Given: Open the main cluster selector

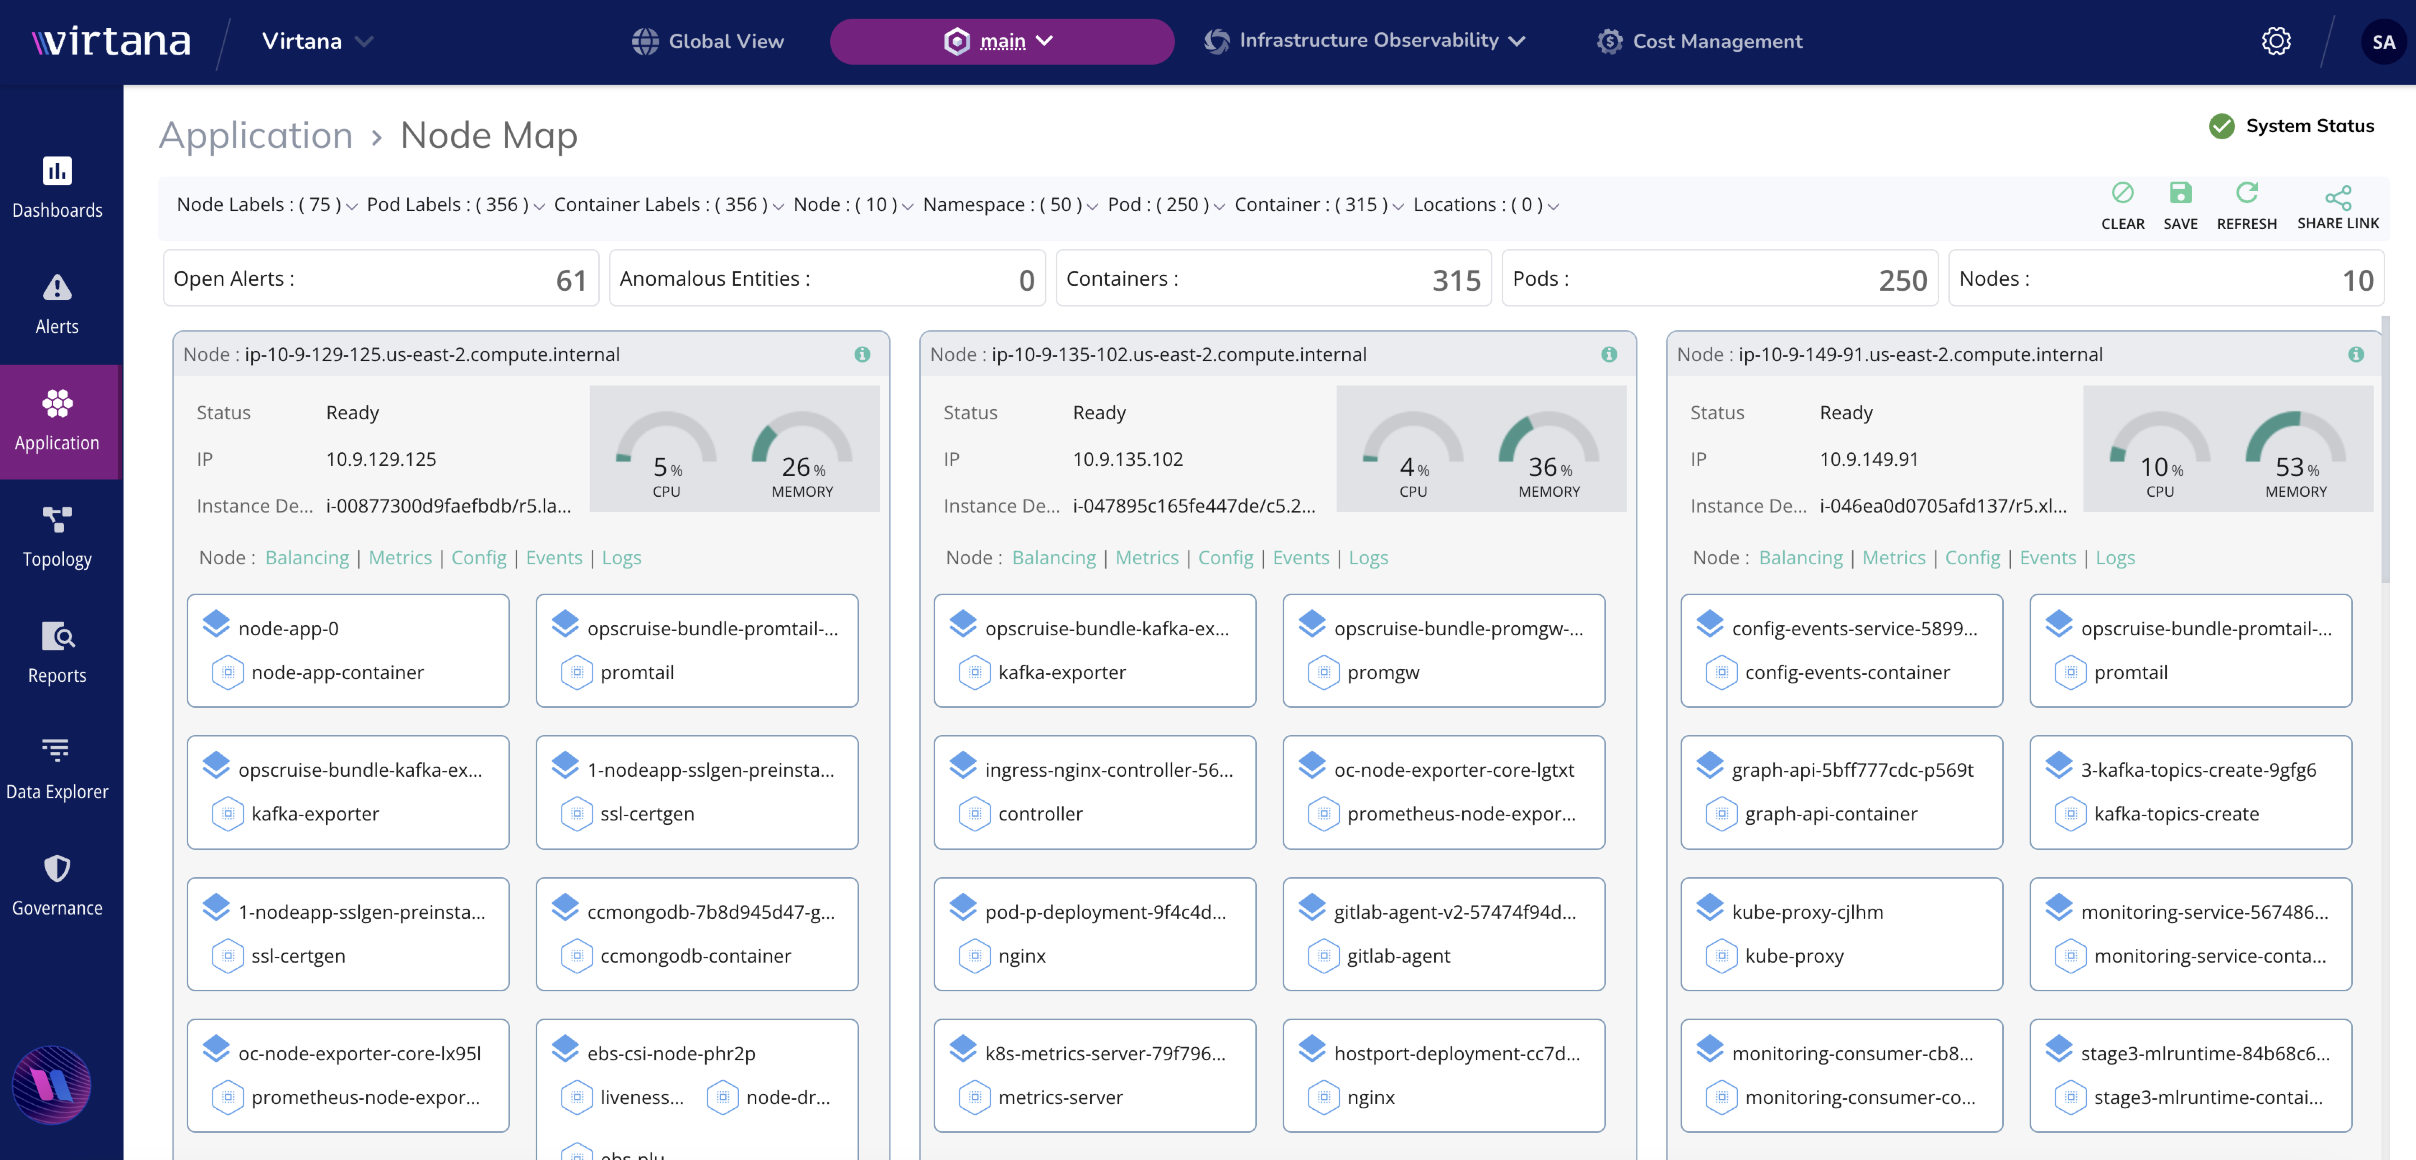Looking at the screenshot, I should pyautogui.click(x=1002, y=41).
